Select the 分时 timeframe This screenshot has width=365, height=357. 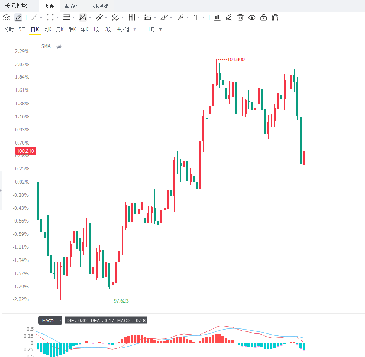(x=9, y=29)
